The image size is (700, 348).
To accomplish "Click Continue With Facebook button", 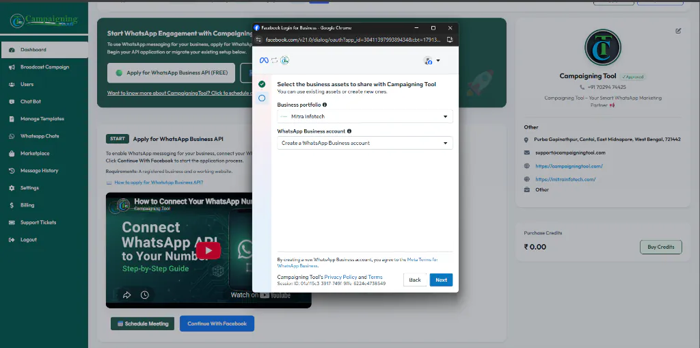I will click(x=217, y=323).
